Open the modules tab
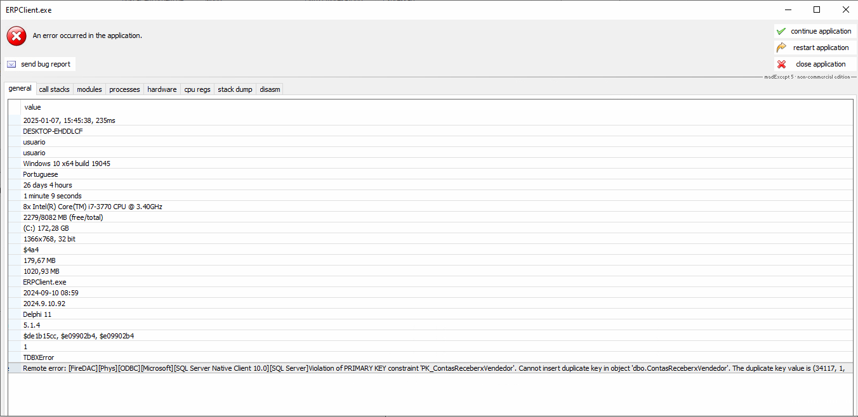858x417 pixels. tap(89, 89)
